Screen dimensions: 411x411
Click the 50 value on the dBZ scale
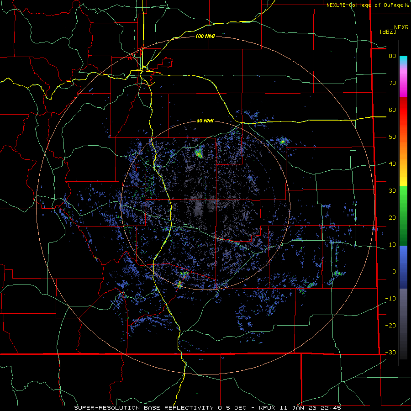coord(392,137)
